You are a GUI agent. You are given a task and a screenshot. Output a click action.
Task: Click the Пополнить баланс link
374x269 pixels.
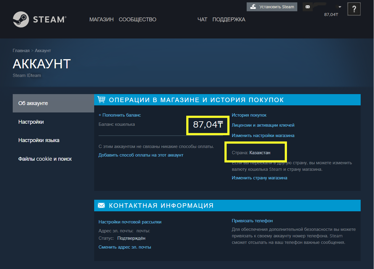point(120,115)
